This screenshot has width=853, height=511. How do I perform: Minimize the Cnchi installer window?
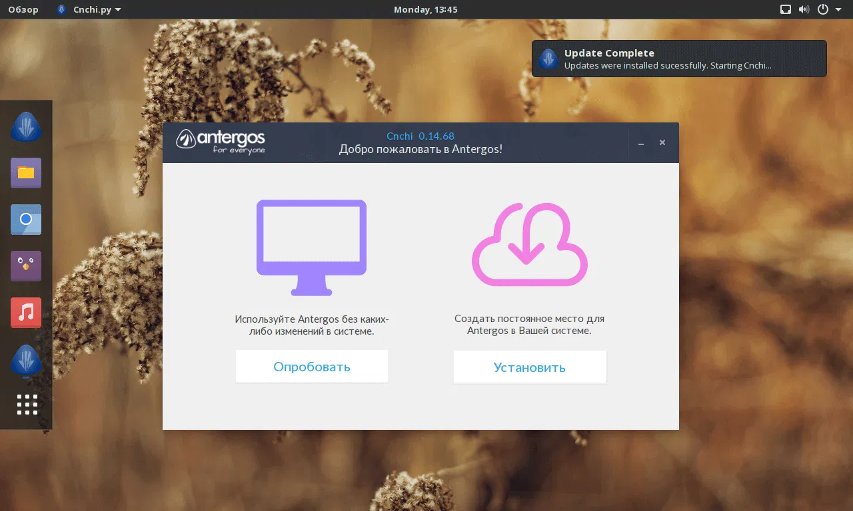641,143
